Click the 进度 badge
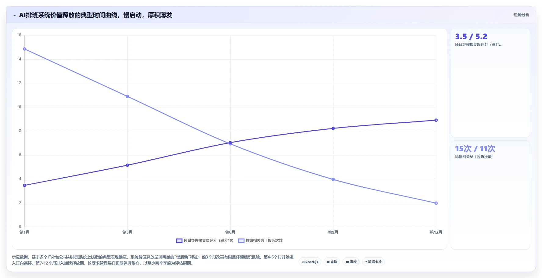The width and height of the screenshot is (542, 278). [351, 262]
